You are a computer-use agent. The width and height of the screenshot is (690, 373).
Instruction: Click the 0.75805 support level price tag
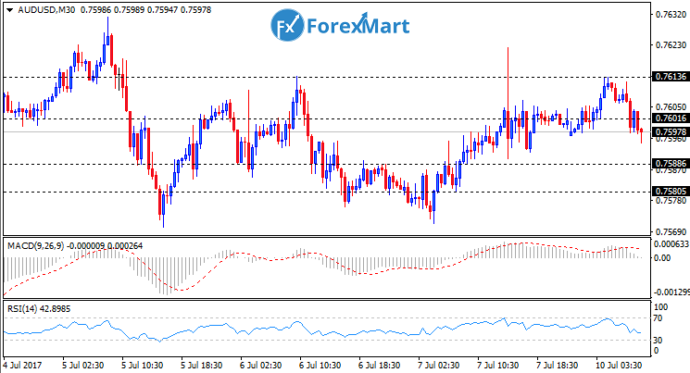click(670, 192)
